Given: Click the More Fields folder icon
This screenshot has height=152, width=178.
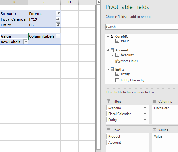Looking at the screenshot, I should (117, 61).
